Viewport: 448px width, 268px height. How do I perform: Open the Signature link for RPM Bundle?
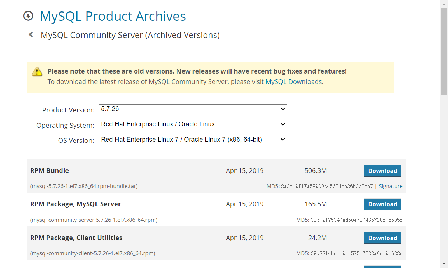click(391, 186)
